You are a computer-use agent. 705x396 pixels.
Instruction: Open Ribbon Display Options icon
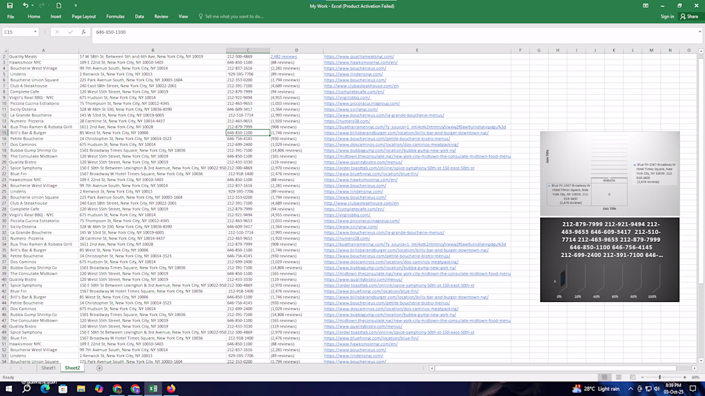[645, 6]
